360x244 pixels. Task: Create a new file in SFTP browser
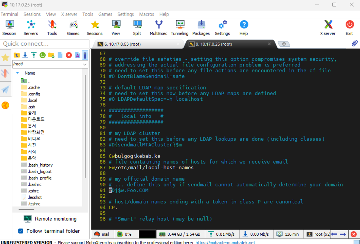(x=60, y=55)
